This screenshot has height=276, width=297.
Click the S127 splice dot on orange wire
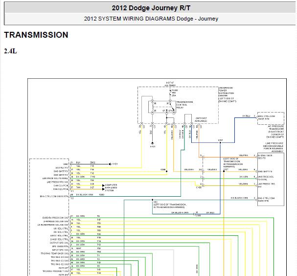pos(224,171)
